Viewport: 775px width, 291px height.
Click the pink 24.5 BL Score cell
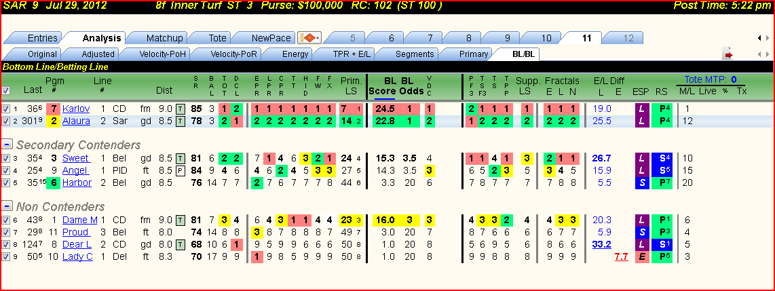384,109
